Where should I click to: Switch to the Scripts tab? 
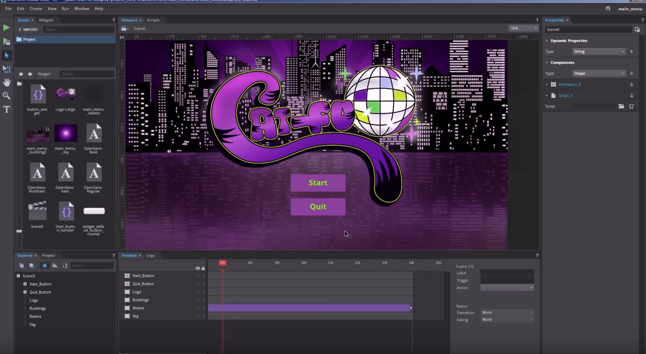tap(153, 20)
